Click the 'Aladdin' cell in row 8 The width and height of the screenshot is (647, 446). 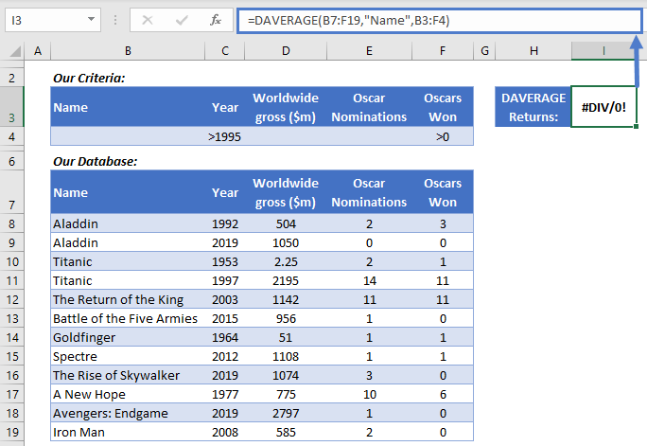tap(128, 223)
